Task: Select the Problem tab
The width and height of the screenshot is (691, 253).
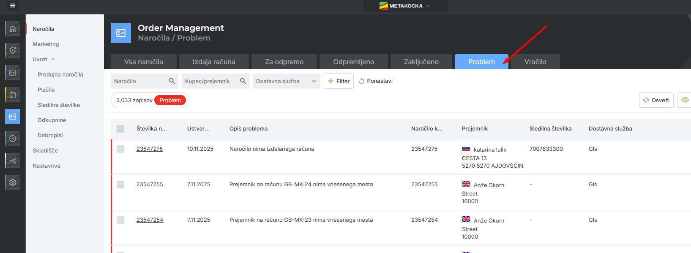Action: (x=481, y=62)
